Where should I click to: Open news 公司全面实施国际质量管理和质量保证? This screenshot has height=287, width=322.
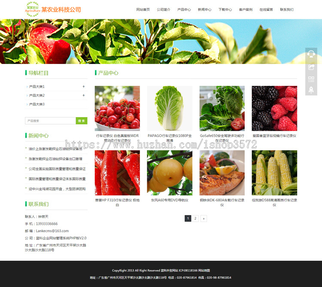(x=57, y=169)
